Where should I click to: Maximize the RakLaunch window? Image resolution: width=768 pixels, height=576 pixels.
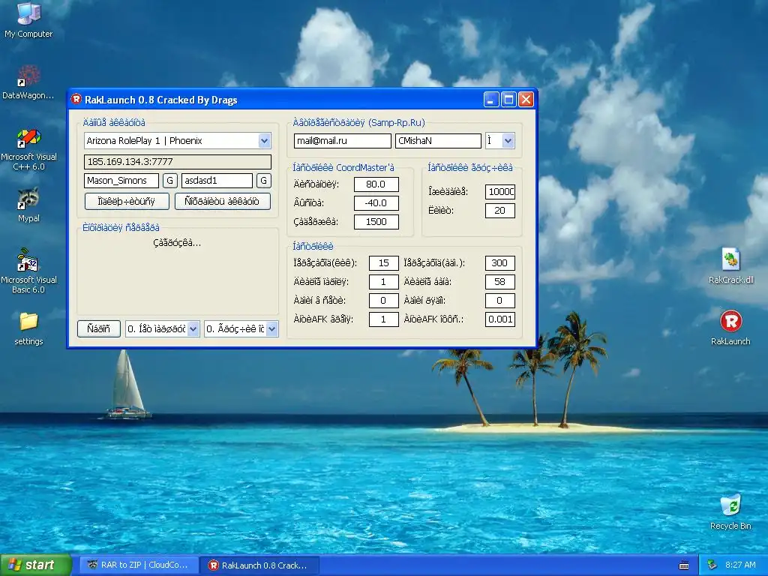[x=509, y=100]
